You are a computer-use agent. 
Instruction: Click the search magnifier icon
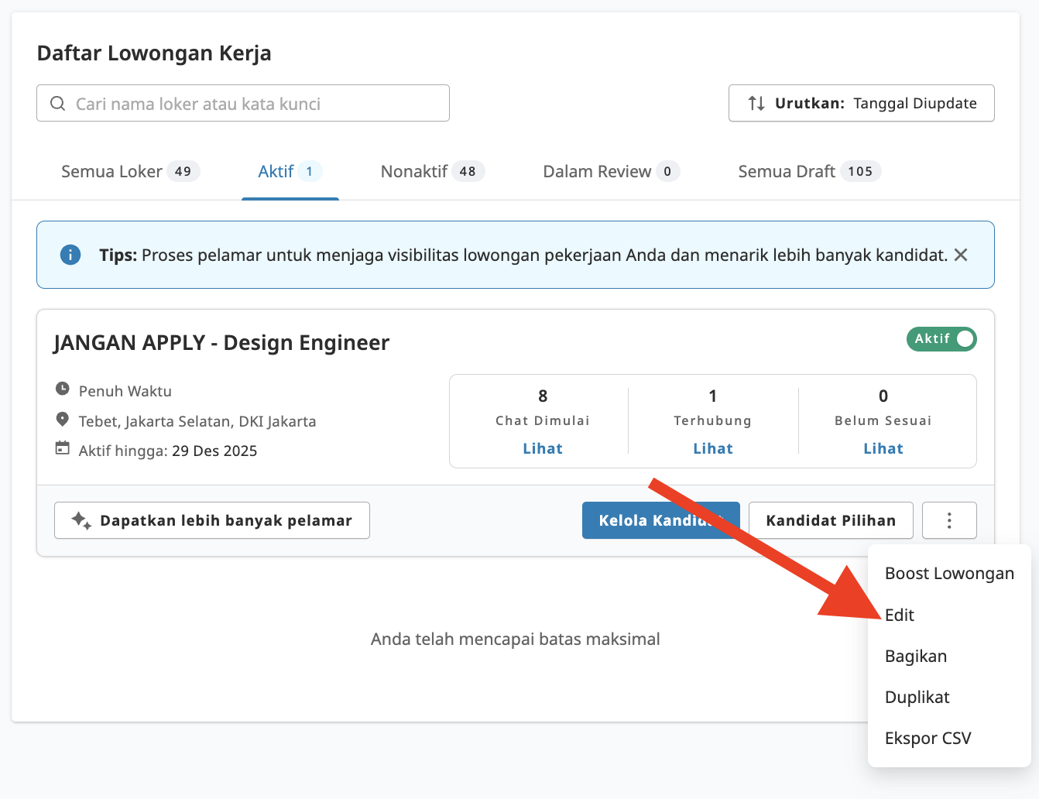pos(58,104)
